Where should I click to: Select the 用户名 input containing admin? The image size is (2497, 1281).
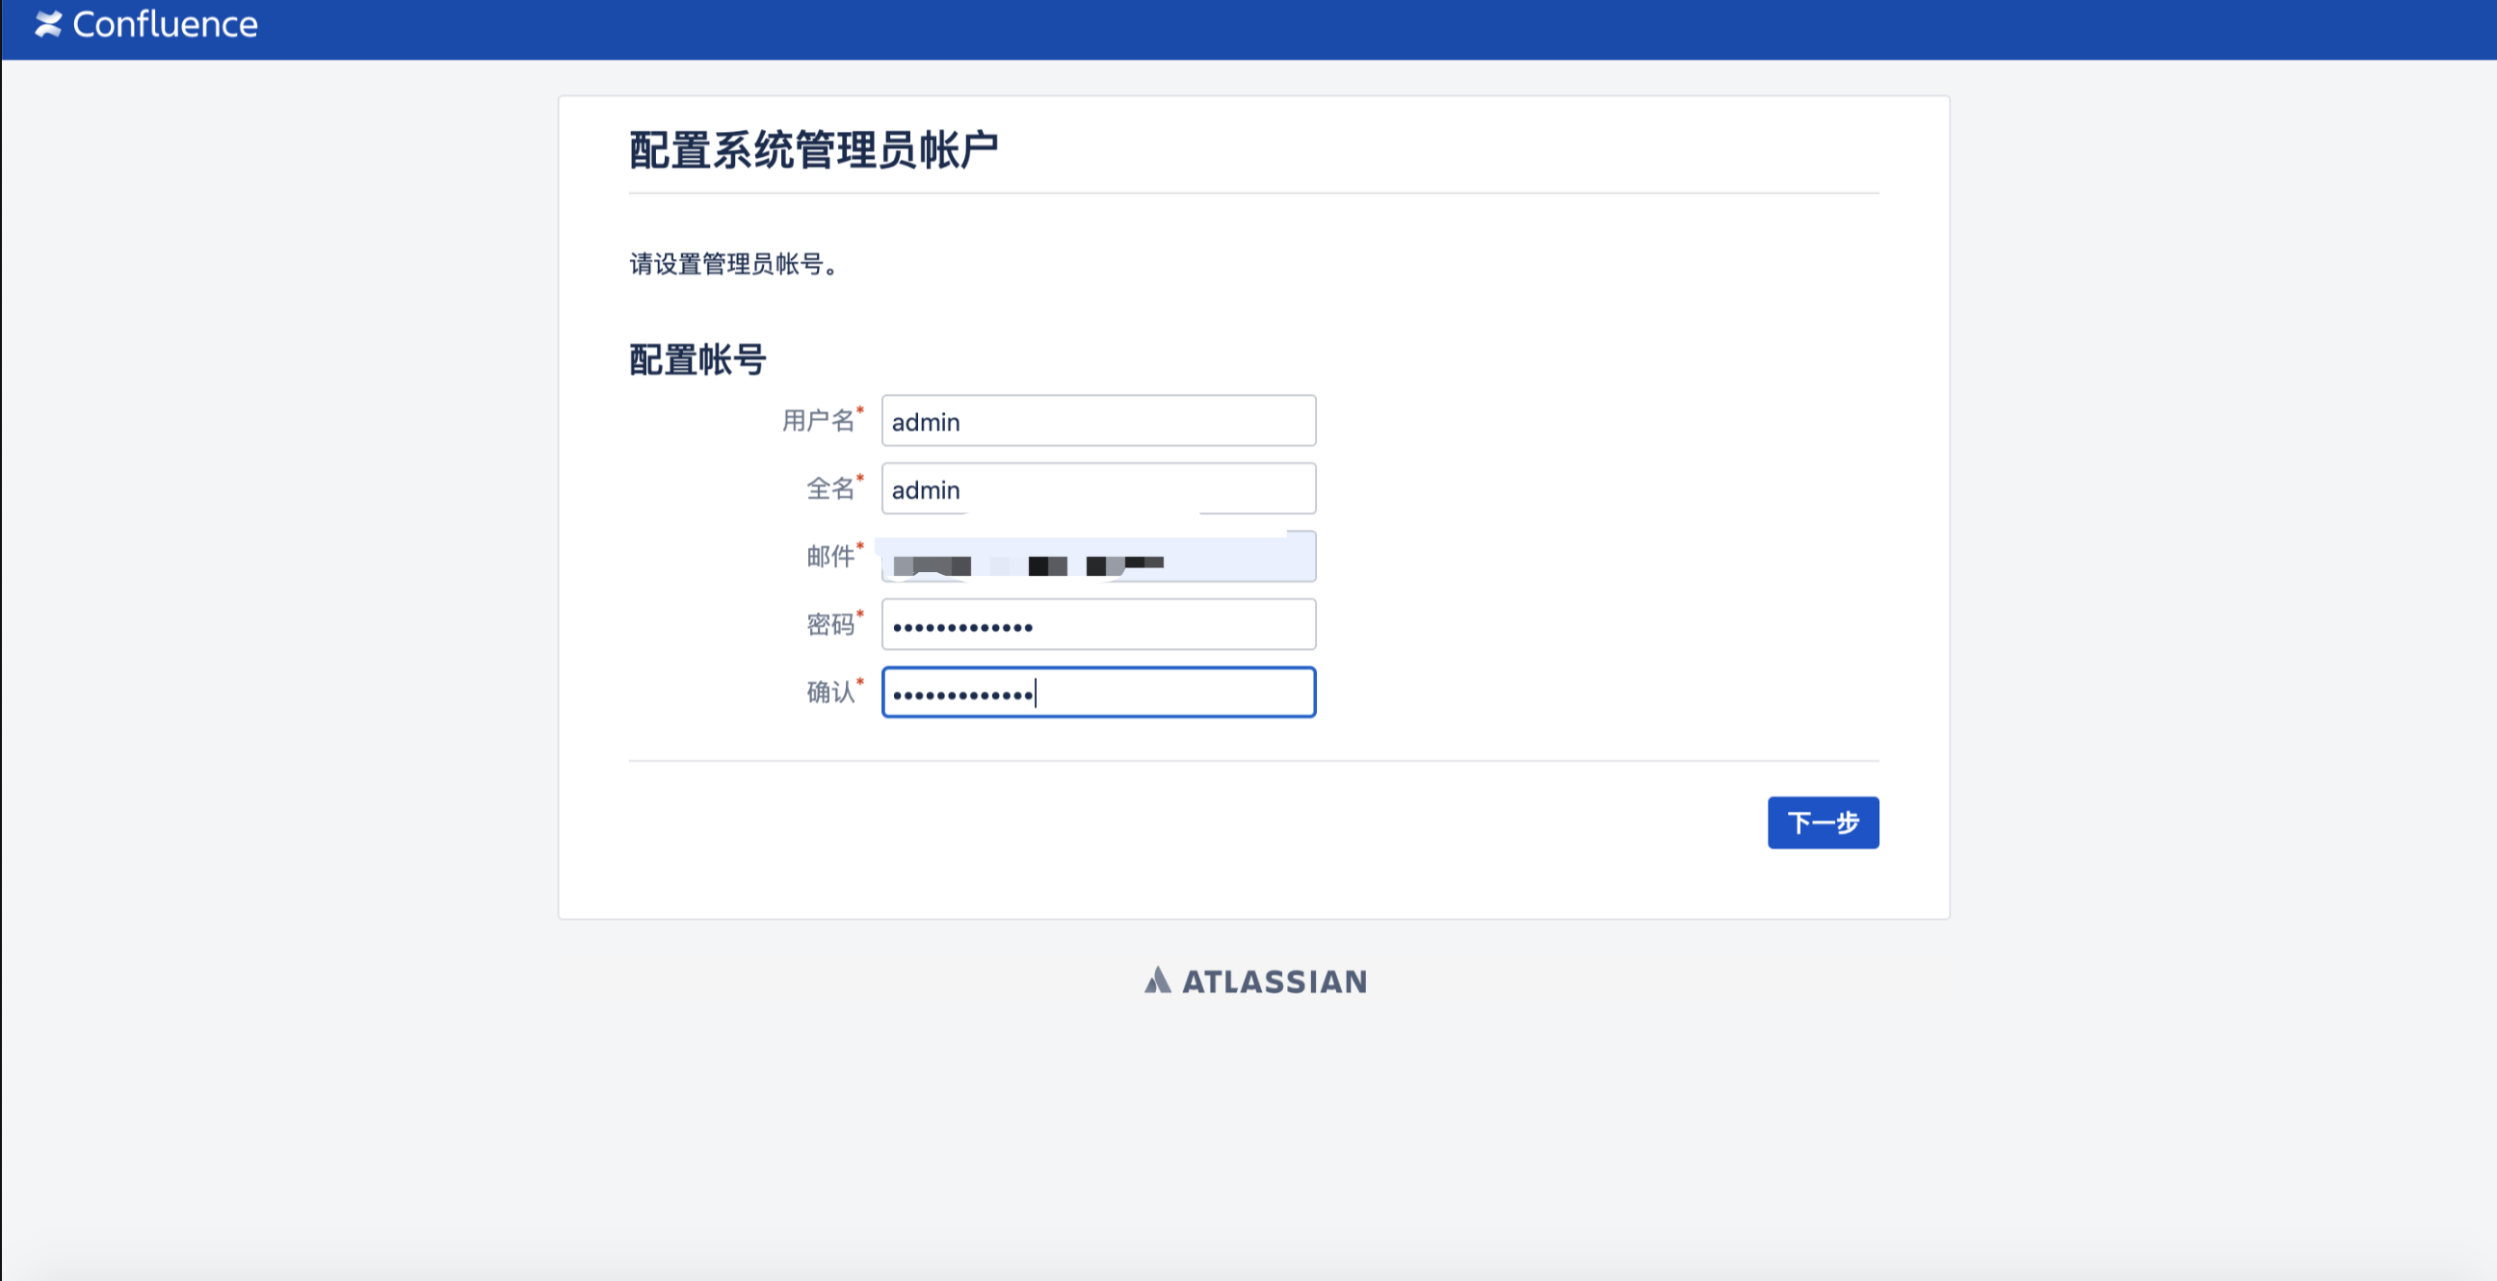click(x=1097, y=421)
